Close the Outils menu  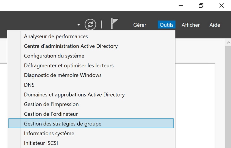(167, 25)
